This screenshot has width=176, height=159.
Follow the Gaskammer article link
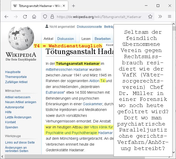(93, 104)
